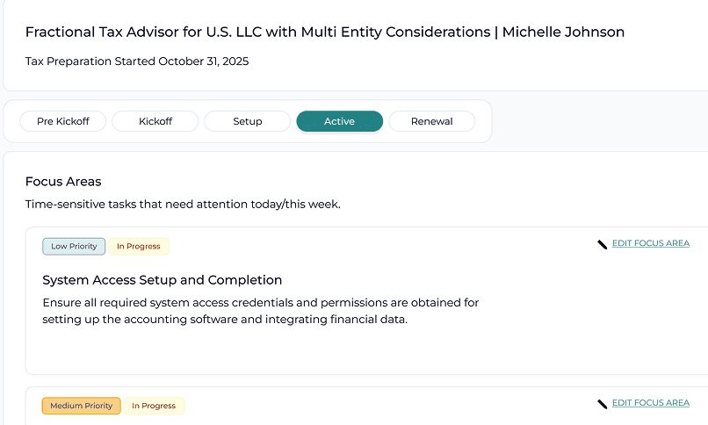Click the pencil icon beside the Medium Priority focus area
Screen dimensions: 708x425
(603, 404)
